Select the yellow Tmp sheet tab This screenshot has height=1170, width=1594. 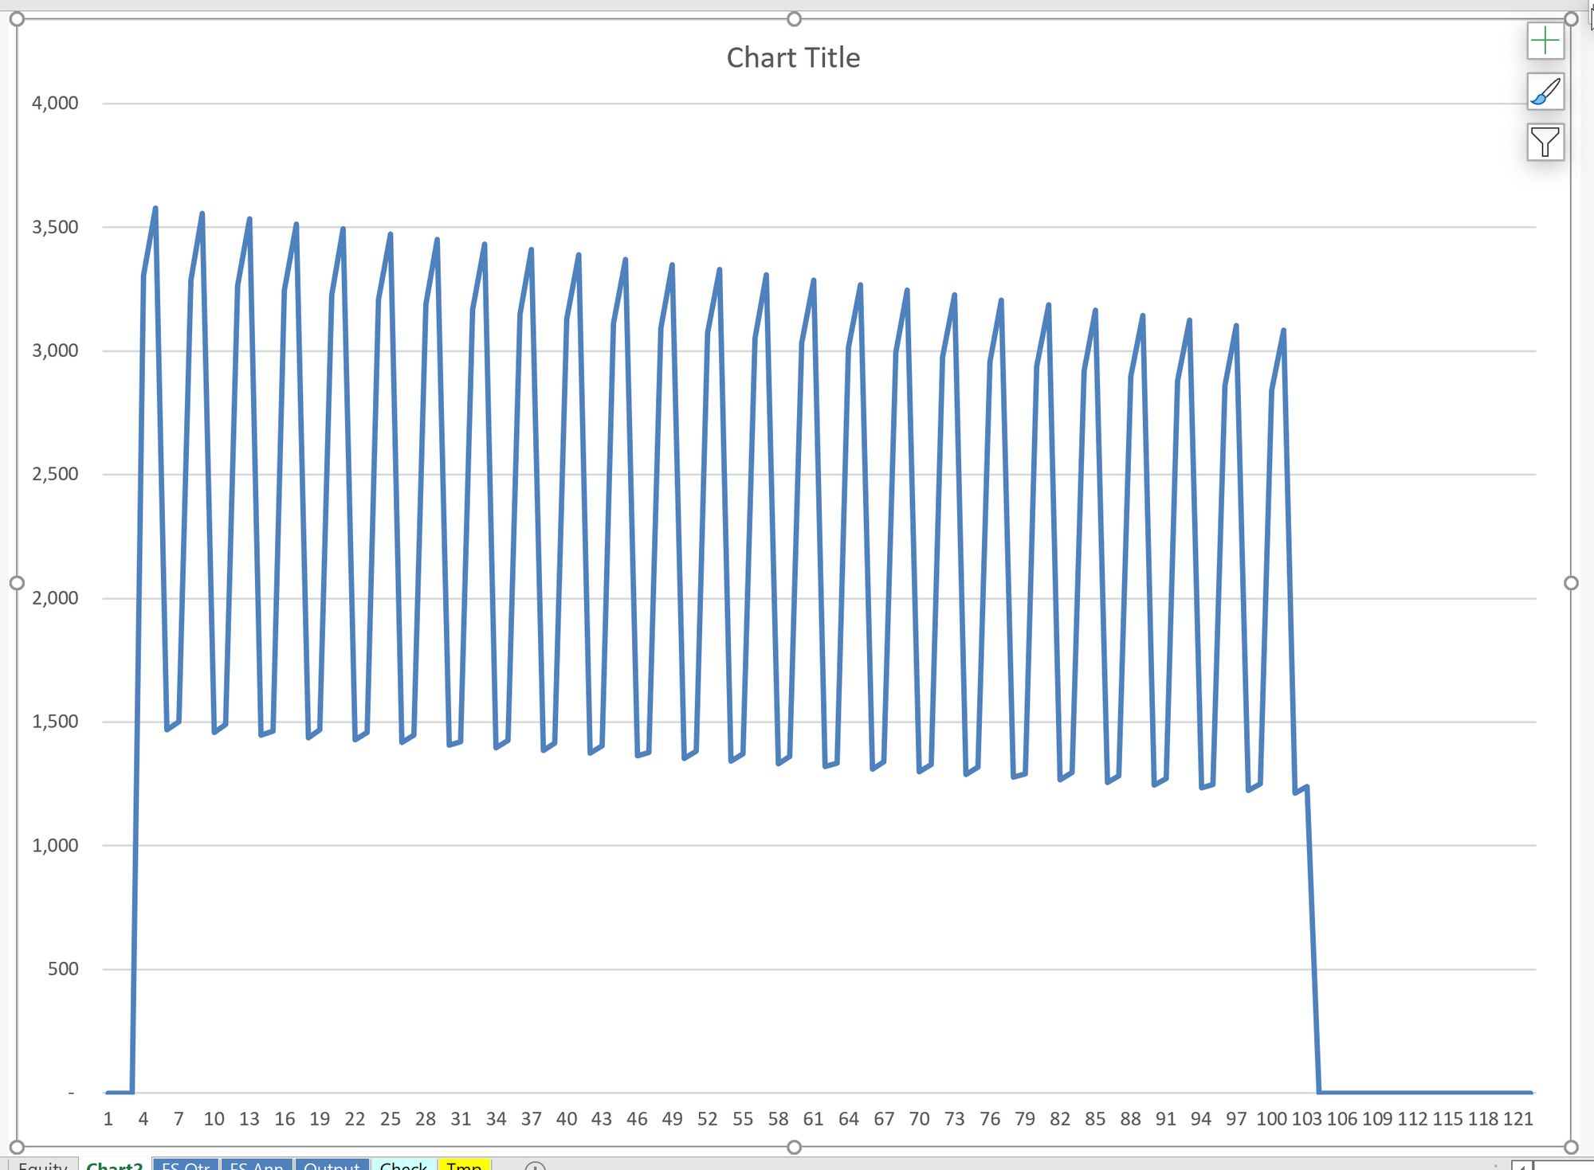[463, 1165]
